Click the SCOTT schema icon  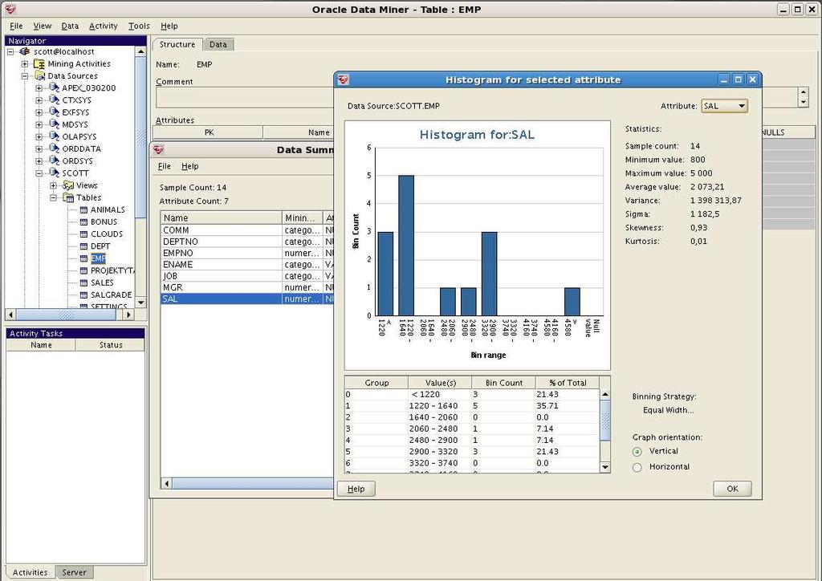(54, 173)
